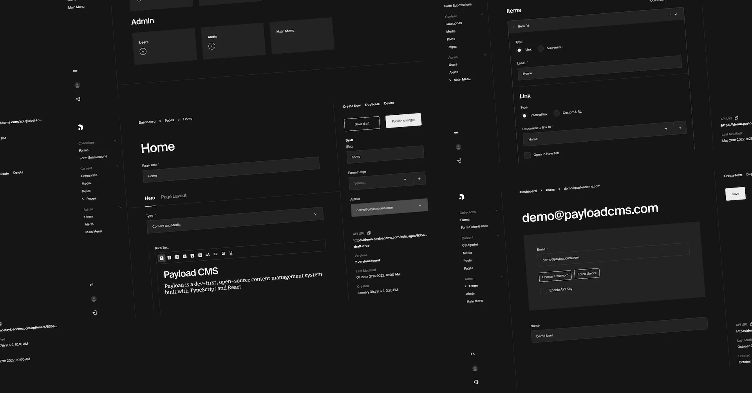752x393 pixels.
Task: Collapse Content group in Home page sidebar
Action: [117, 166]
